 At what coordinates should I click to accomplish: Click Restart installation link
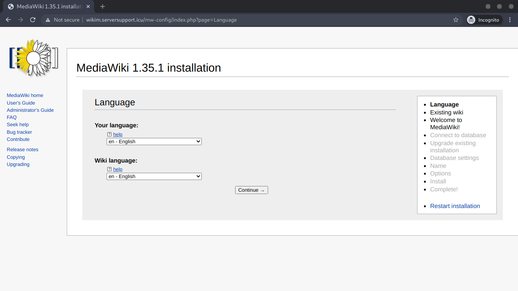click(x=455, y=206)
